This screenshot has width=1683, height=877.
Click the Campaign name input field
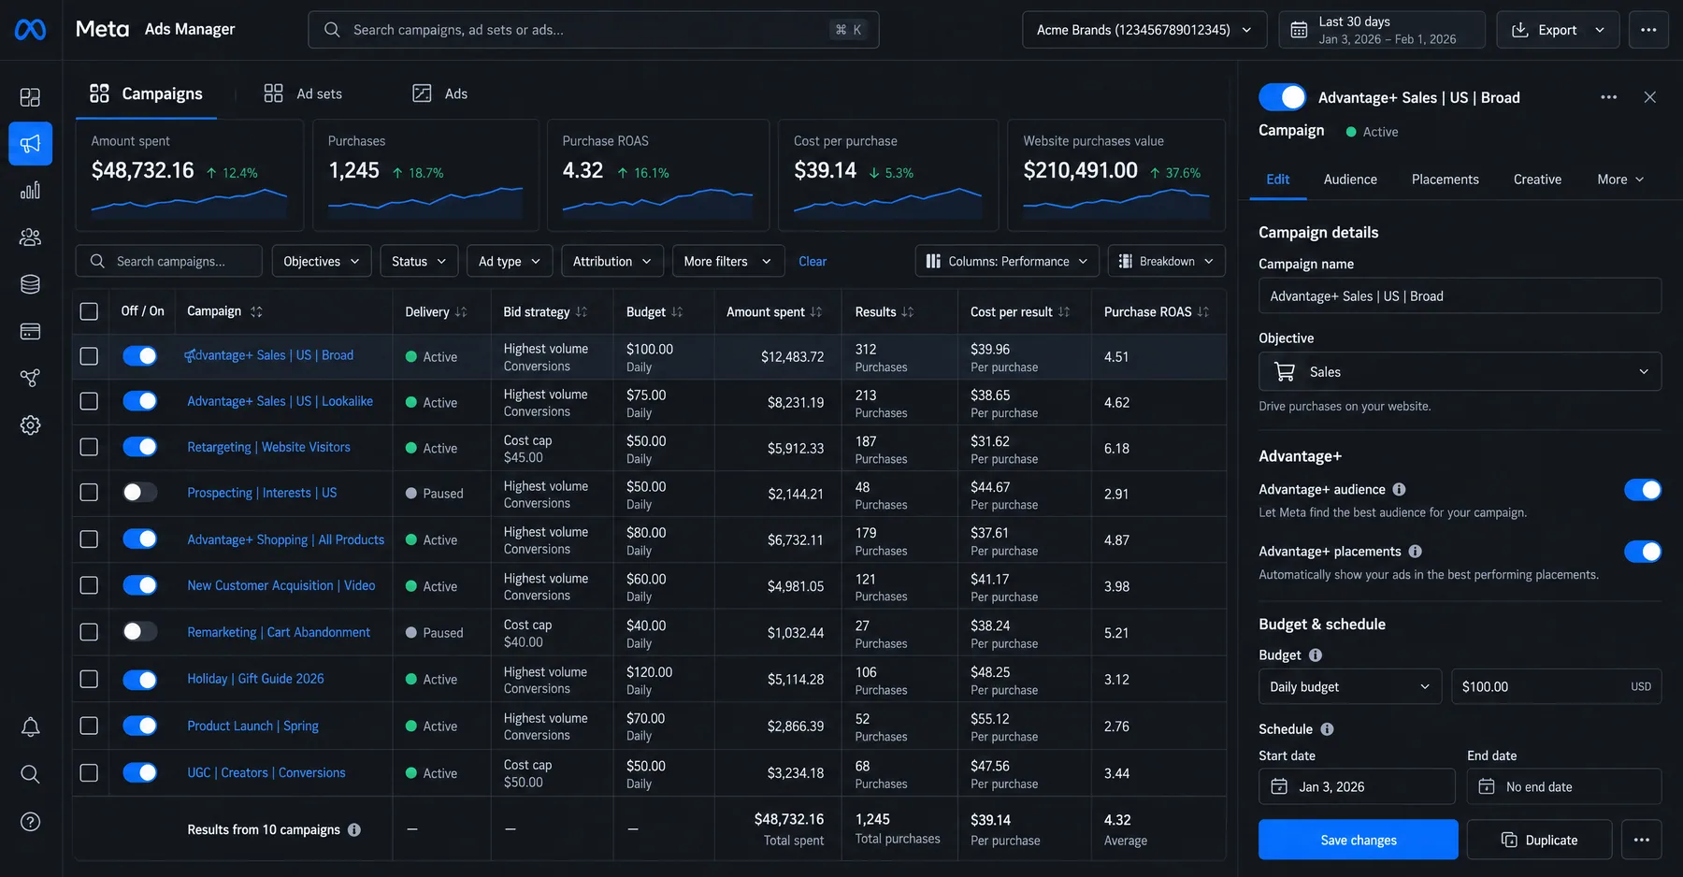(1460, 296)
